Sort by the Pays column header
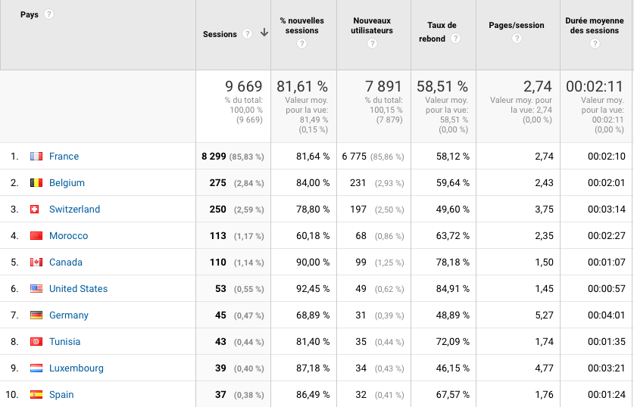 [x=30, y=14]
